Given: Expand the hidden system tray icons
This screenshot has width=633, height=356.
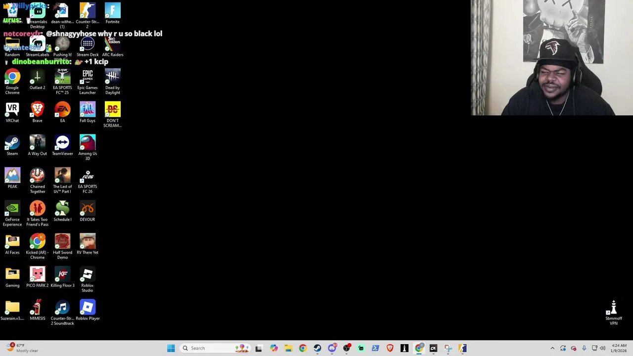Looking at the screenshot, I should click(x=552, y=348).
